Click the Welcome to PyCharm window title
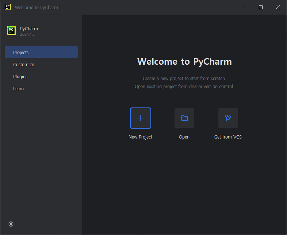The image size is (287, 235). click(x=37, y=8)
